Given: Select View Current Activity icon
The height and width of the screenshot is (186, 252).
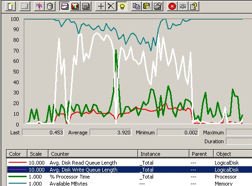Looking at the screenshot, I should coord(39,7).
